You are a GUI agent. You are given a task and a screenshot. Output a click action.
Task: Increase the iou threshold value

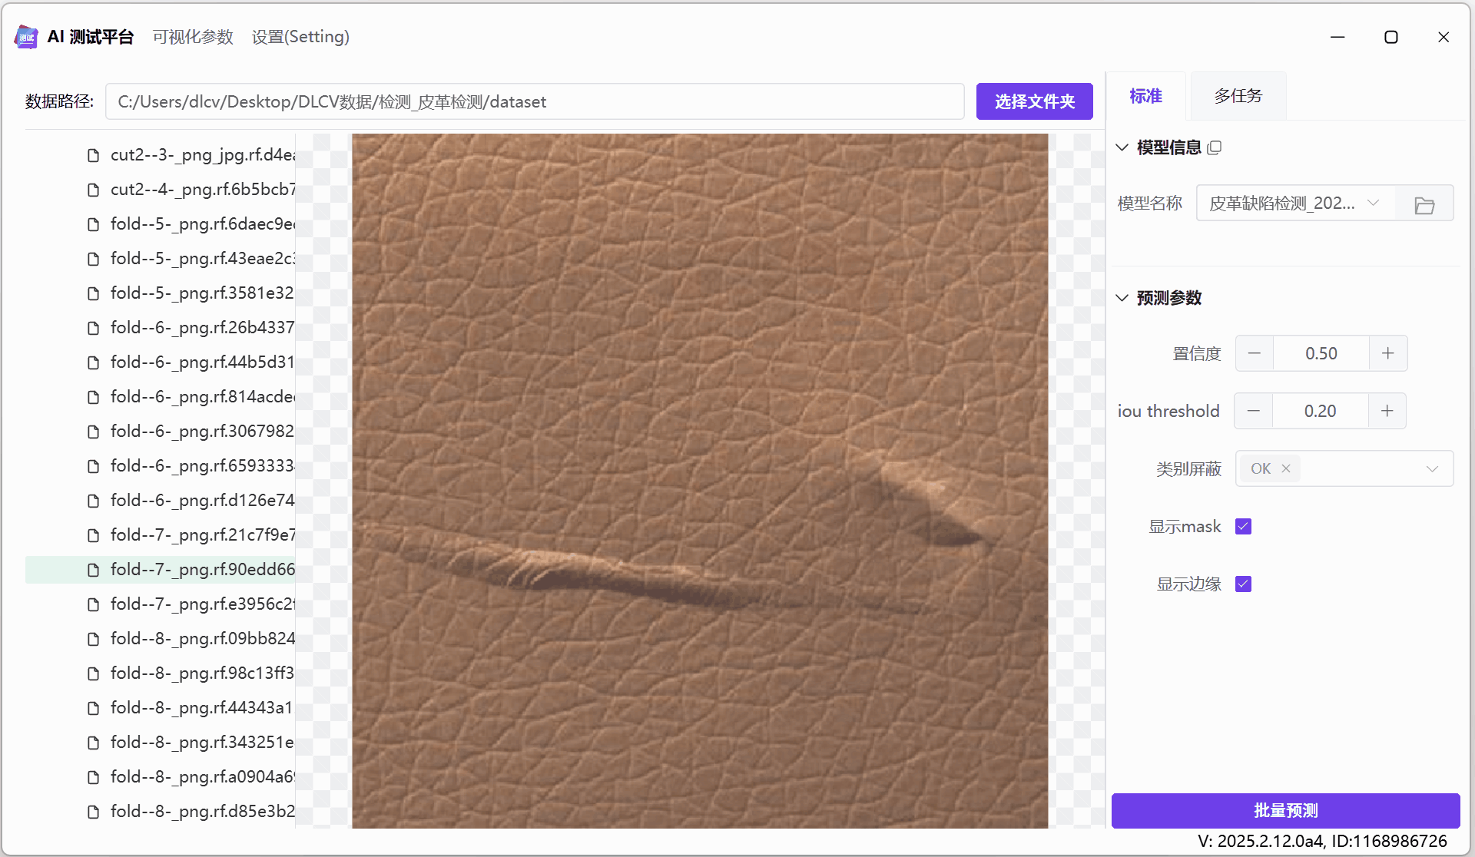coord(1387,411)
